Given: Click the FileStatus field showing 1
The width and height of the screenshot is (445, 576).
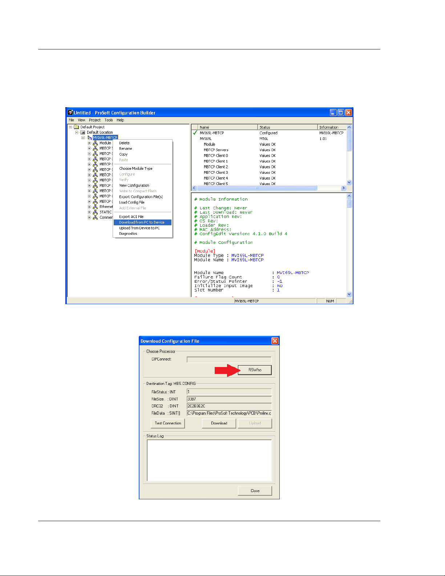Looking at the screenshot, I should coord(229,392).
